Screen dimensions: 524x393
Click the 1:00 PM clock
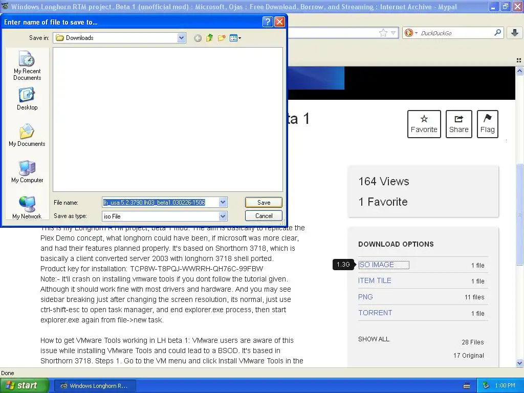tap(505, 386)
